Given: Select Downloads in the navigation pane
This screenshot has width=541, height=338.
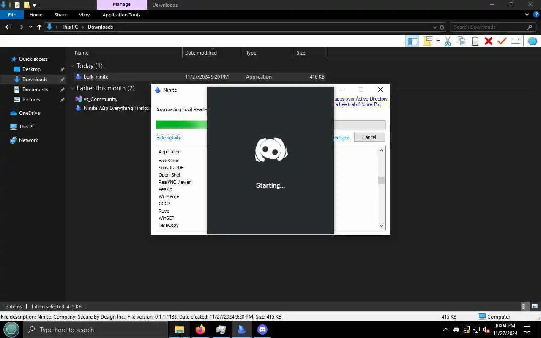Looking at the screenshot, I should (x=35, y=79).
